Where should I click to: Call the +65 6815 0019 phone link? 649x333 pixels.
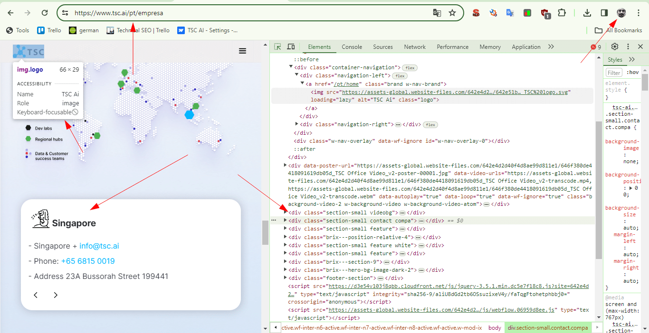[88, 261]
